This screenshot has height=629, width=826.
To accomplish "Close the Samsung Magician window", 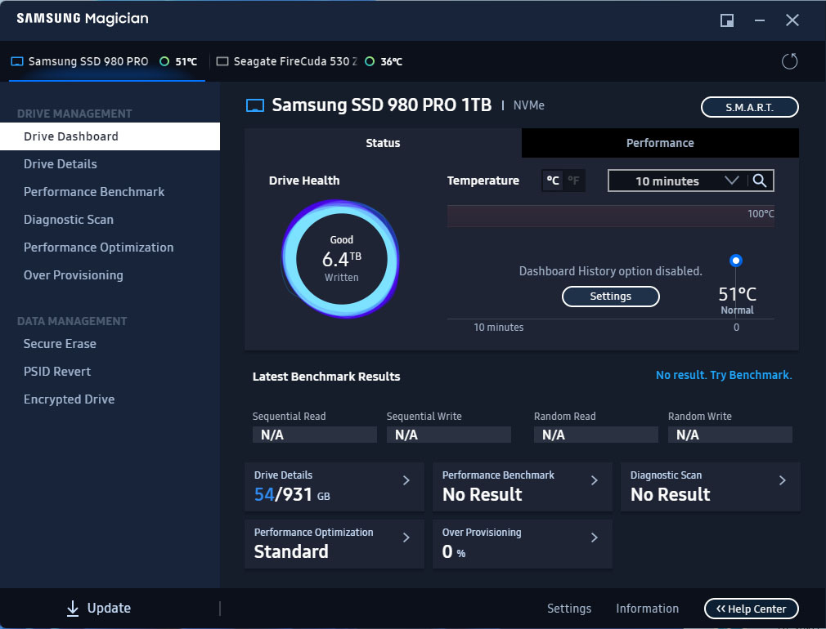I will 792,20.
